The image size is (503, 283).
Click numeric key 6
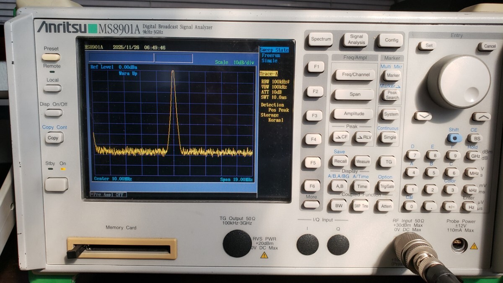[452, 172]
